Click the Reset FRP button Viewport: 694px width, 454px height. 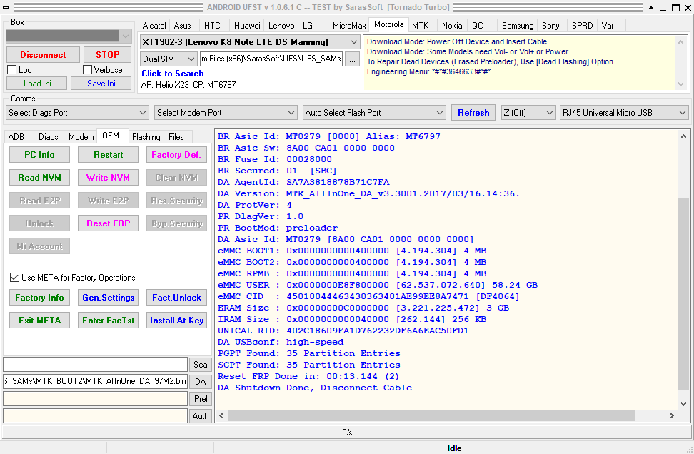[x=108, y=223]
